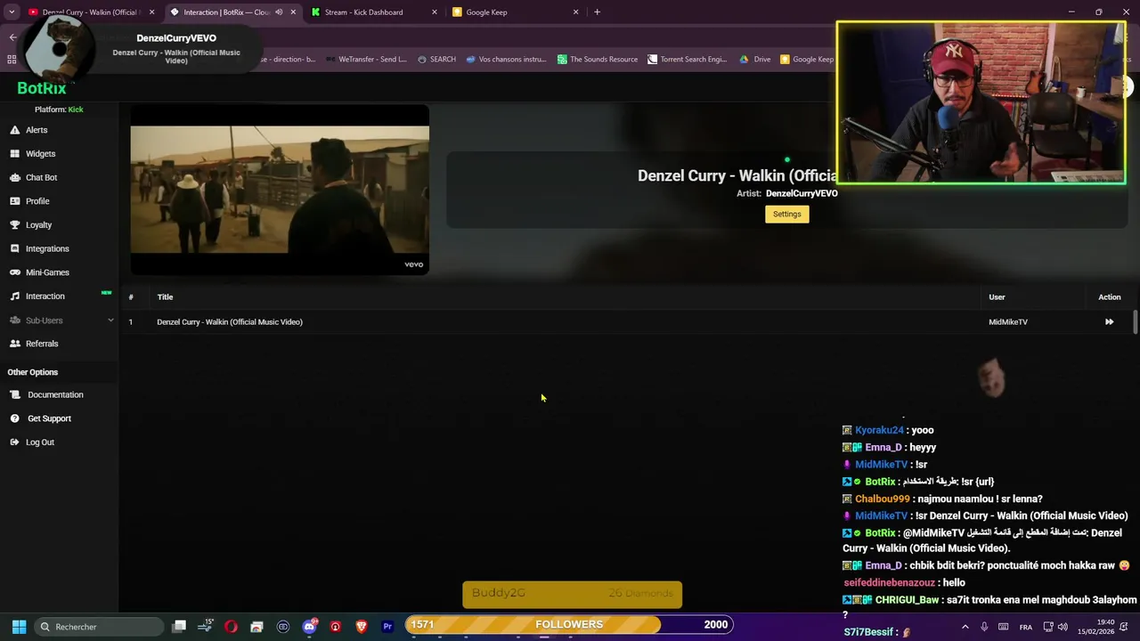
Task: Open the Vos chansons instru bookmark
Action: coord(506,60)
